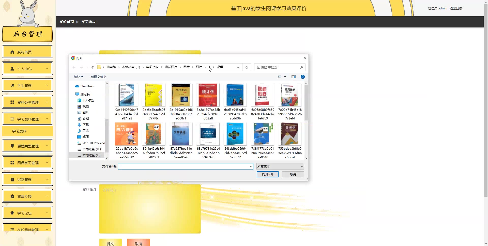Image resolution: width=488 pixels, height=246 pixels.
Task: Select 本地磁盘 (D:) in the tree
Action: tap(89, 149)
